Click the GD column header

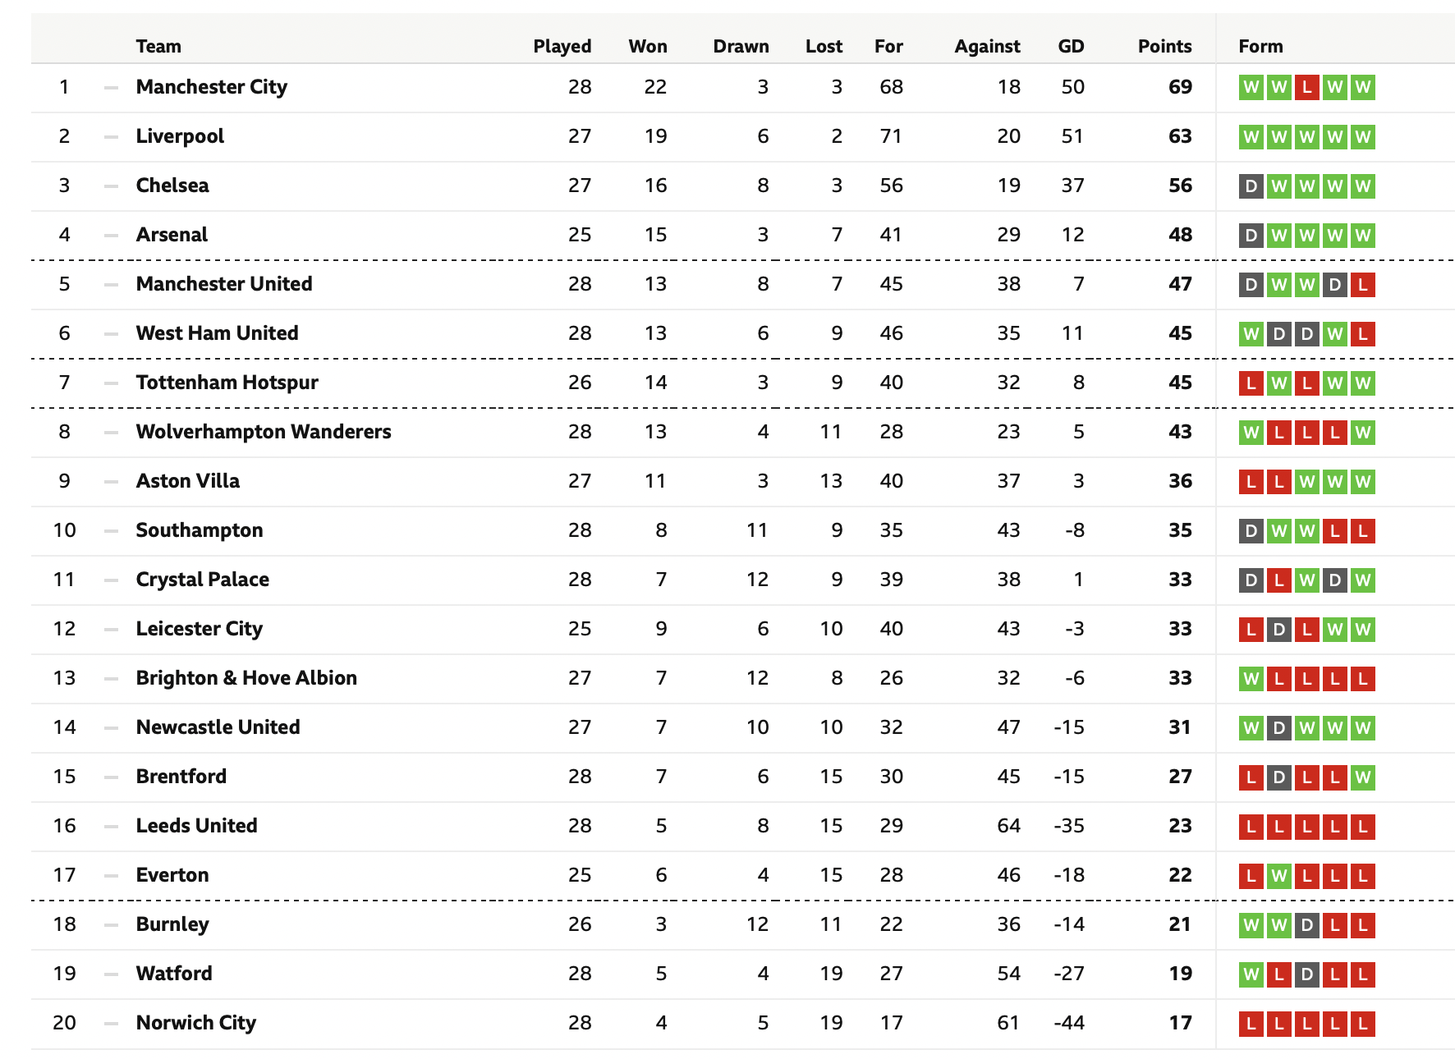(1071, 46)
